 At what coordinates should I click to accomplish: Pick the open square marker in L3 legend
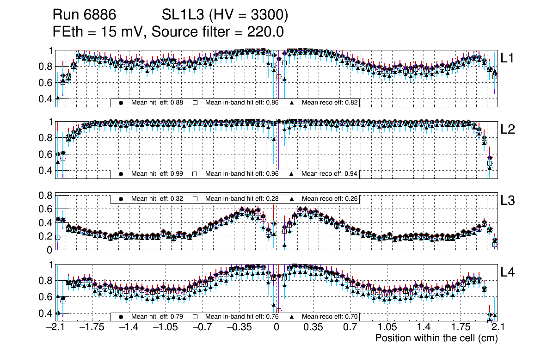[x=195, y=199]
